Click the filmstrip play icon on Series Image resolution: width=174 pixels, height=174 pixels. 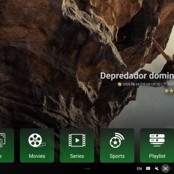tap(77, 140)
